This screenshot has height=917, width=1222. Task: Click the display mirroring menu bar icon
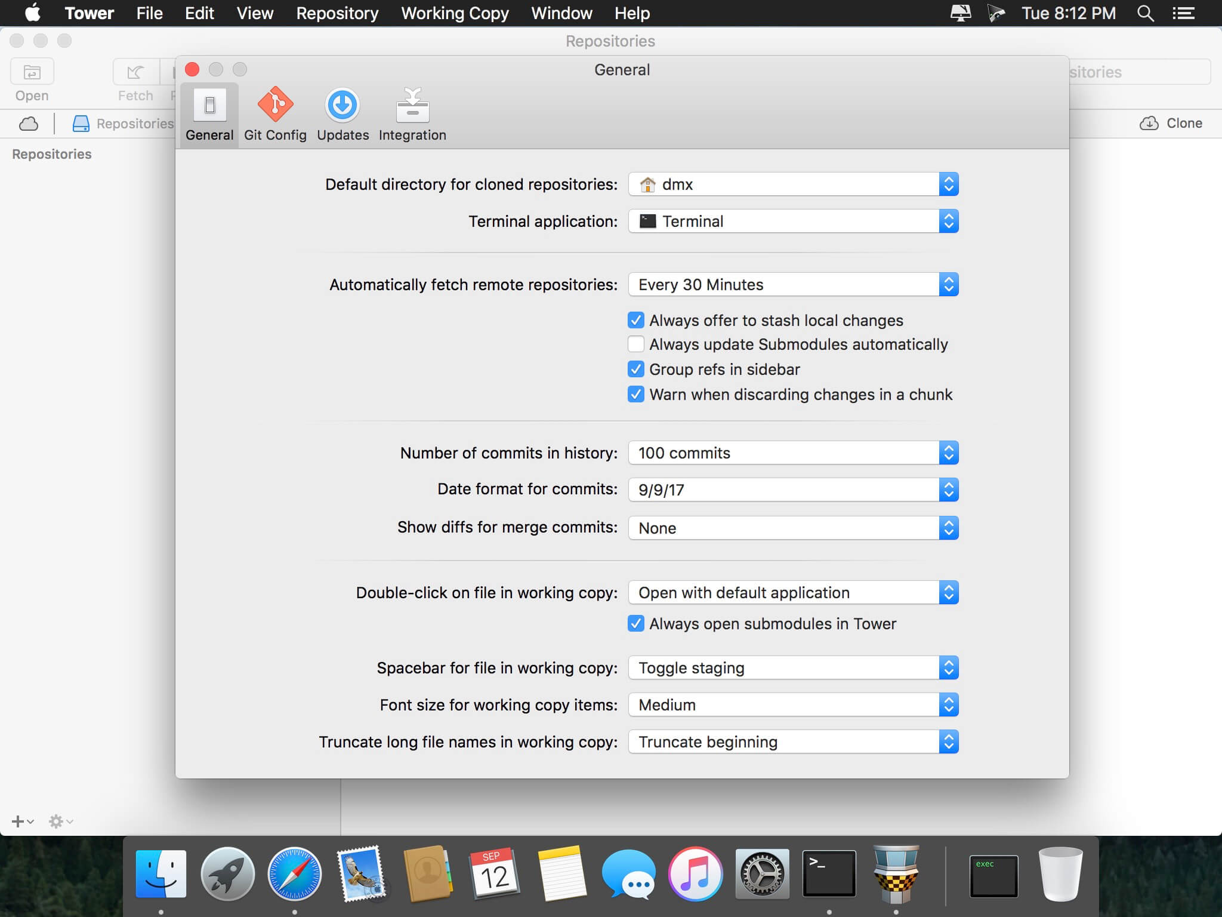point(960,13)
